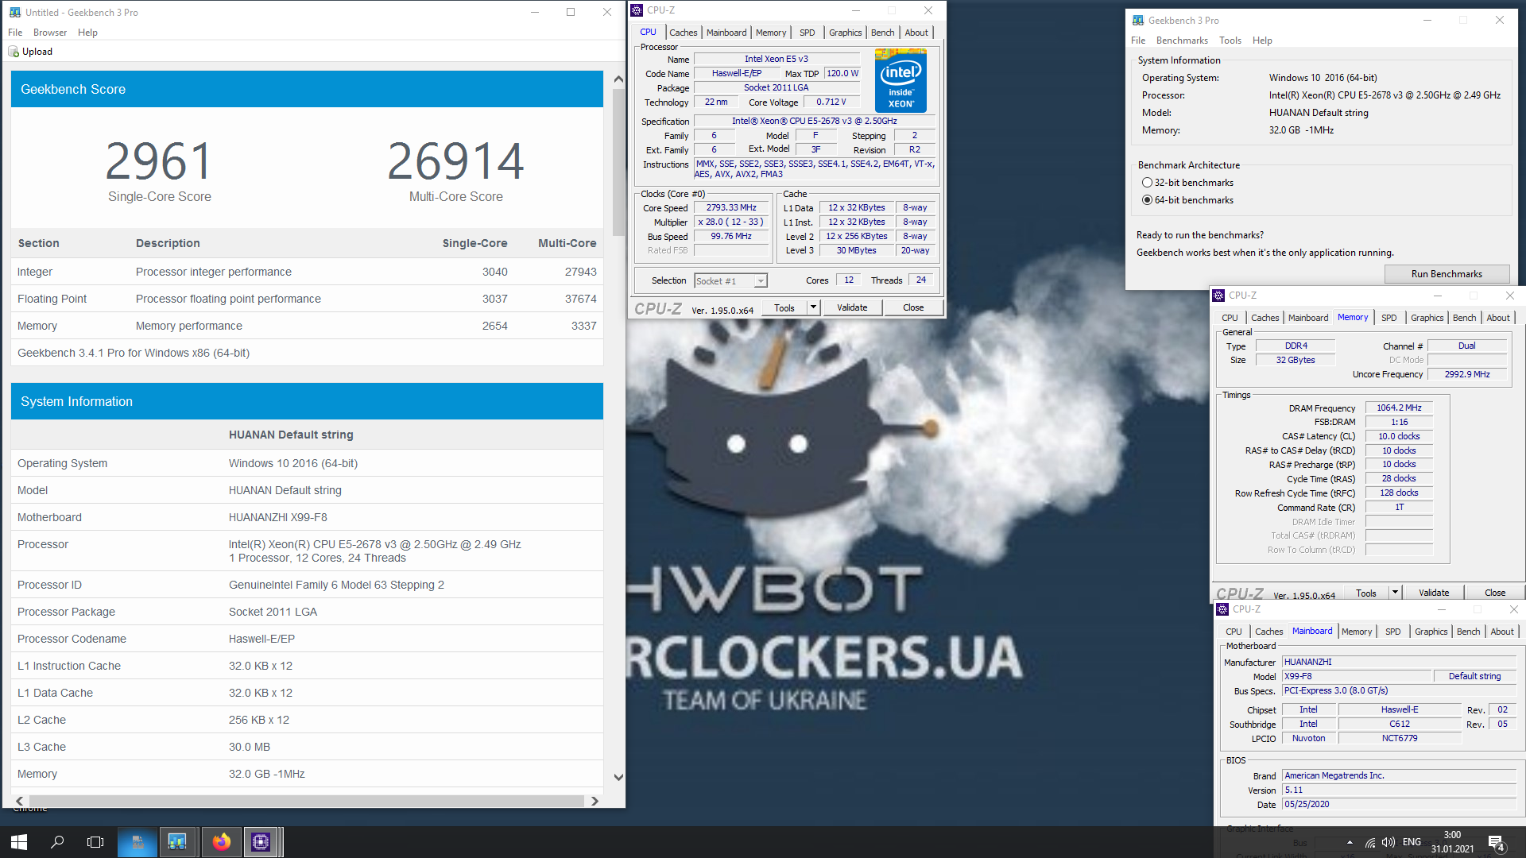This screenshot has width=1526, height=858.
Task: Switch to Caches tab in top CPU-Z
Action: pyautogui.click(x=683, y=33)
